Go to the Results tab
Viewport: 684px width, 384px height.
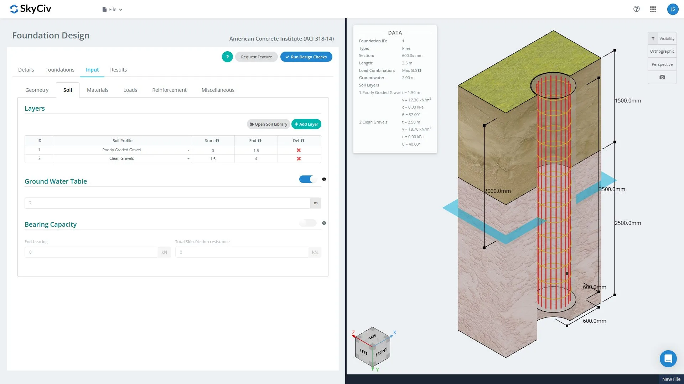118,70
